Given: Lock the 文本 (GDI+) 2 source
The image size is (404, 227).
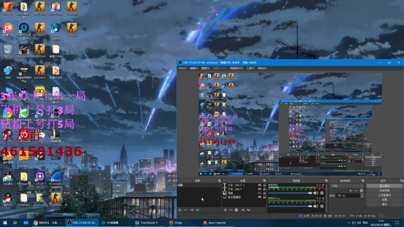Looking at the screenshot, I should (x=264, y=185).
